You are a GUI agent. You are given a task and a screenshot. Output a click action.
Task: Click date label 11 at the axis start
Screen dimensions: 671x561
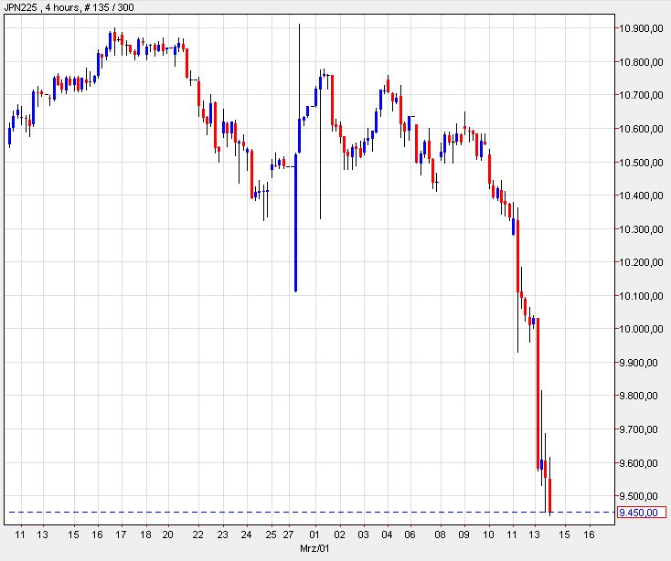(20, 535)
